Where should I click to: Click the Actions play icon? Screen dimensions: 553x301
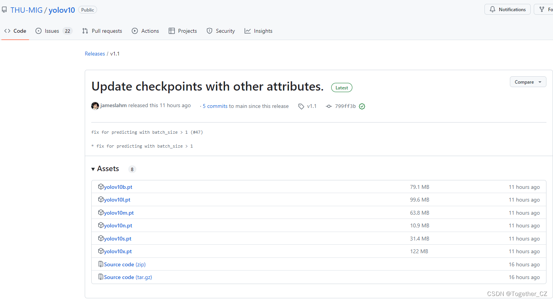click(135, 31)
